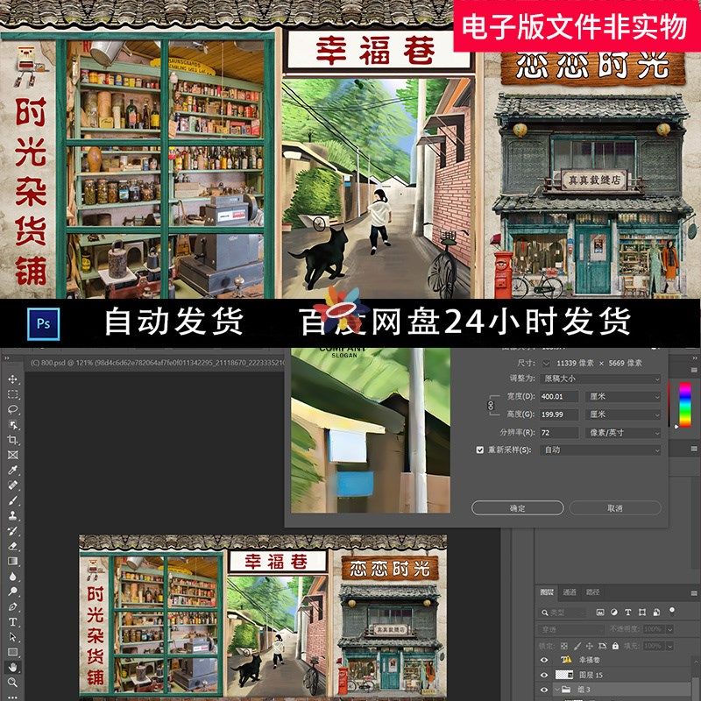Screen dimensions: 701x701
Task: Toggle visibility of 图层 15
Action: [544, 675]
